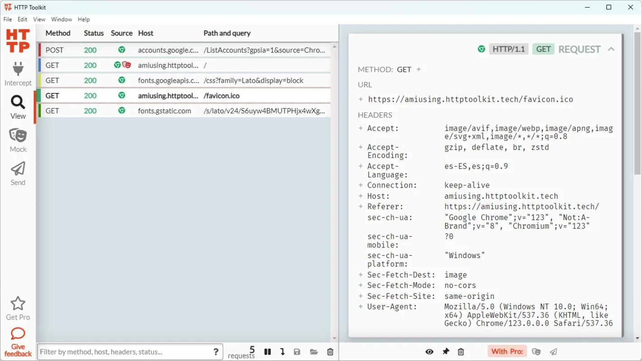This screenshot has width=642, height=361.
Task: Collapse the REQUEST card with chevron
Action: click(611, 49)
